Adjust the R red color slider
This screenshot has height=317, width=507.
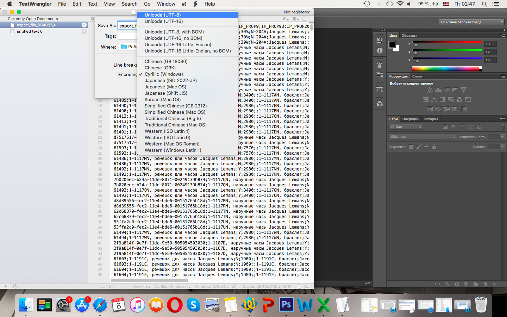click(x=416, y=45)
